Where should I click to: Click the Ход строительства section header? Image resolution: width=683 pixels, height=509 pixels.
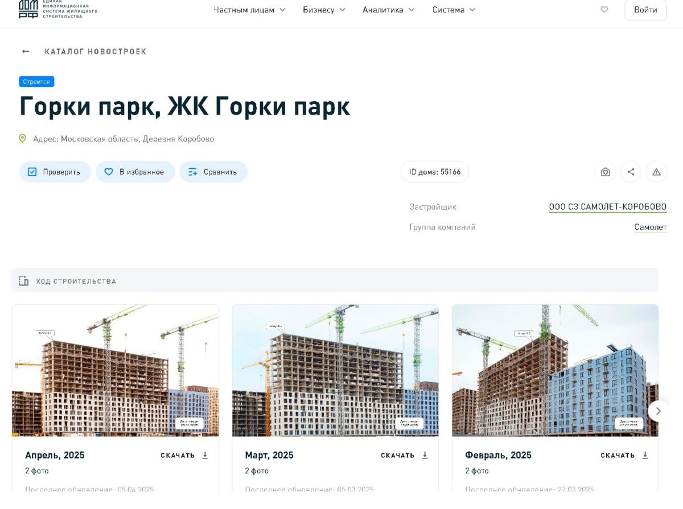(x=335, y=280)
